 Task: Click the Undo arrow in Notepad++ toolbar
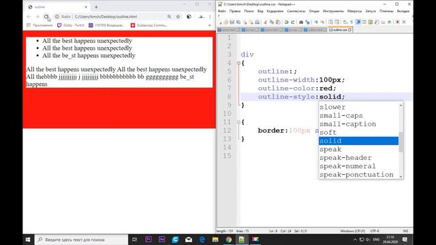286,22
